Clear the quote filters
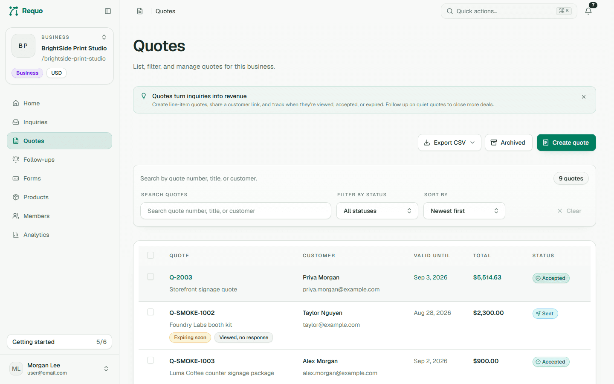 569,211
